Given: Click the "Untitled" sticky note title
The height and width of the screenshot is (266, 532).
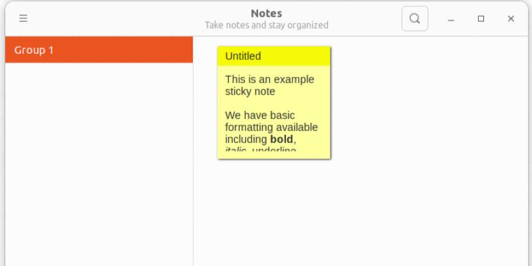Looking at the screenshot, I should point(243,57).
